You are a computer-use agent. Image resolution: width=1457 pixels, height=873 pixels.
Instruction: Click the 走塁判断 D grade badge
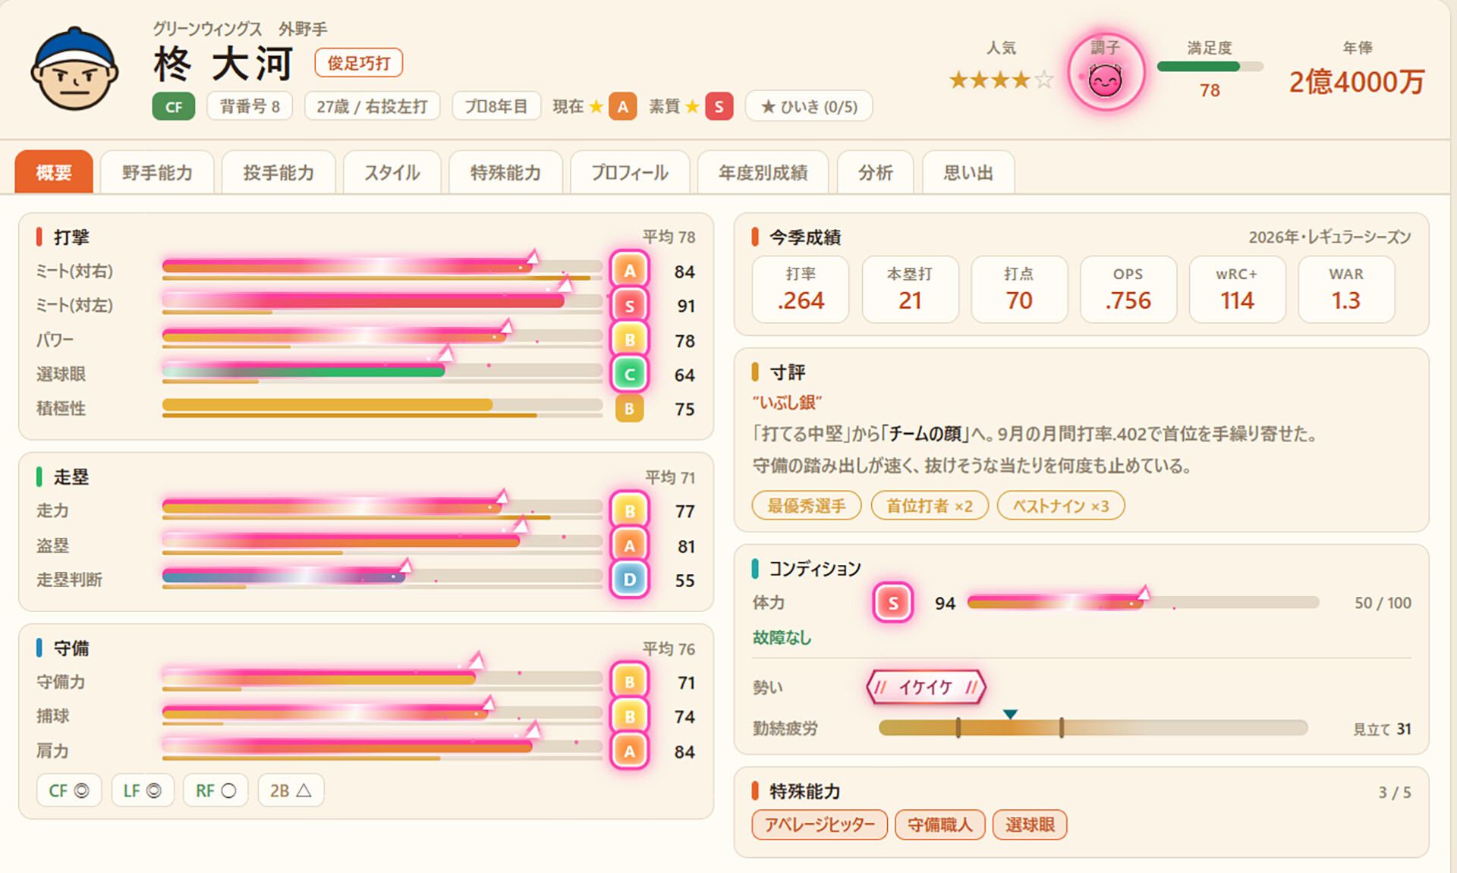[629, 579]
